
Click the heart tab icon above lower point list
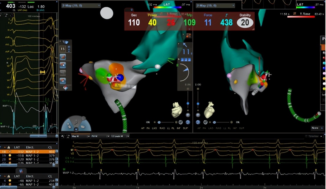pos(21,171)
